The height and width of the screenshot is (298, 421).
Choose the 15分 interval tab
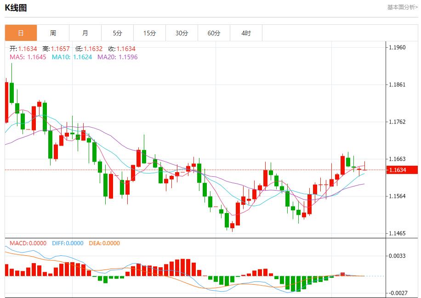[x=149, y=33]
